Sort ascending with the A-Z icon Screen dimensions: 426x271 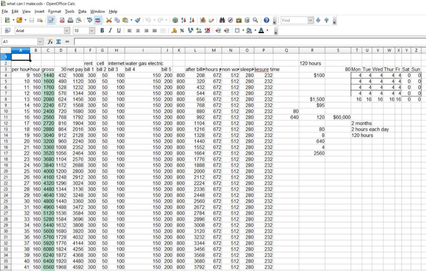click(x=183, y=20)
